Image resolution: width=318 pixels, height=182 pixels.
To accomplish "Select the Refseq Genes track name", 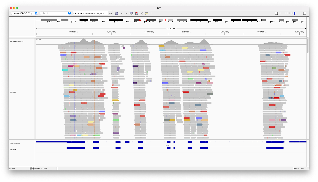I will click(x=15, y=143).
